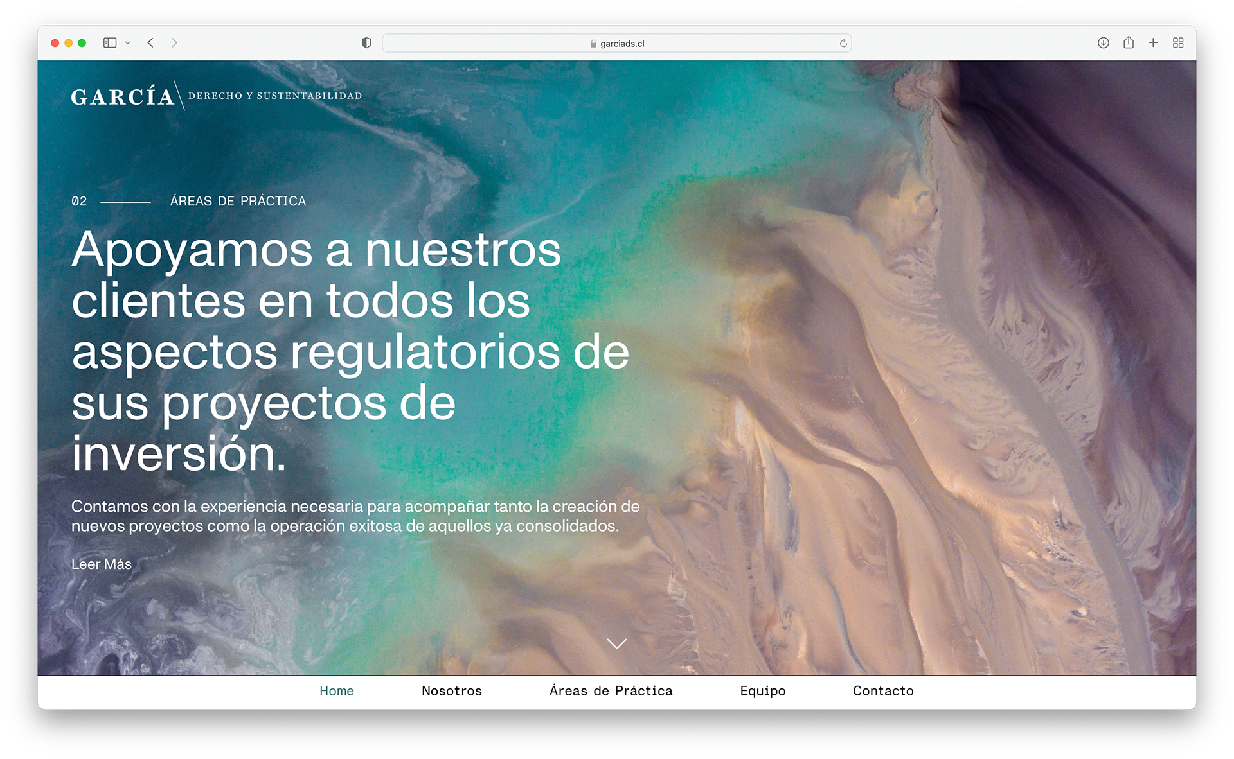Viewport: 1234px width, 759px height.
Task: Select the Home menu item
Action: point(337,691)
